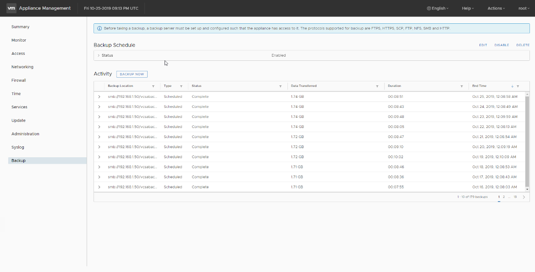The height and width of the screenshot is (272, 535).
Task: Open the Time section in sidebar
Action: pyautogui.click(x=16, y=94)
